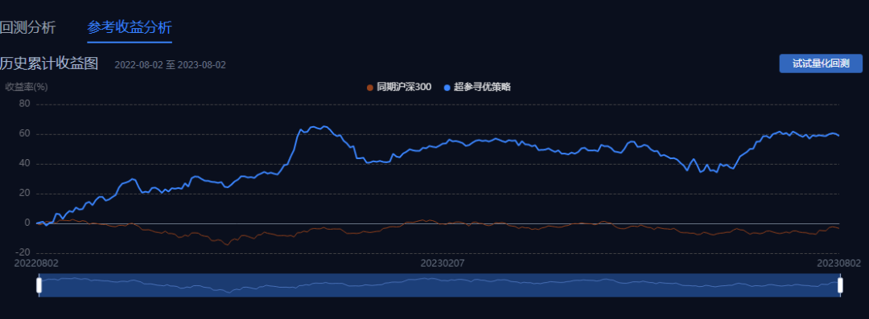
Task: Click the 收益率(%) axis label
Action: [x=27, y=87]
